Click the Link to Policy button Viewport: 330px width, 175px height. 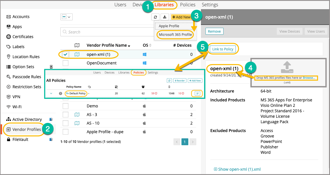pyautogui.click(x=223, y=49)
